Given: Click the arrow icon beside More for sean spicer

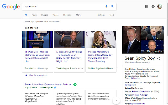Looking at the screenshot, I should point(26,75).
